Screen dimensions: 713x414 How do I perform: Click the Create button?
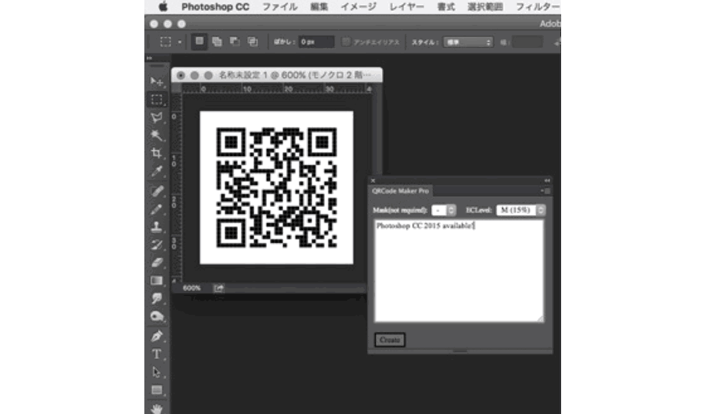[390, 340]
